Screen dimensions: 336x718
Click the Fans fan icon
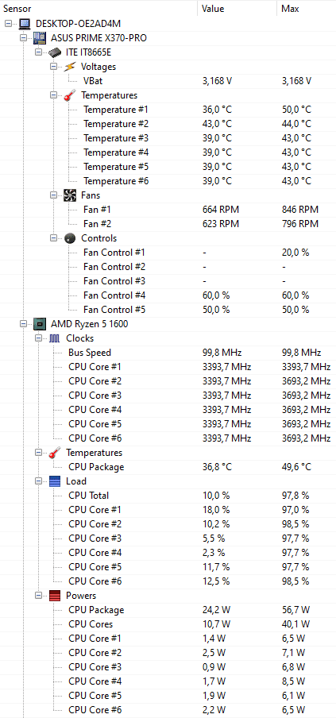(x=70, y=195)
